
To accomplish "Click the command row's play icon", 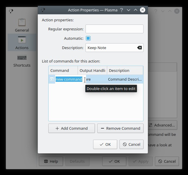I will pos(52,79).
